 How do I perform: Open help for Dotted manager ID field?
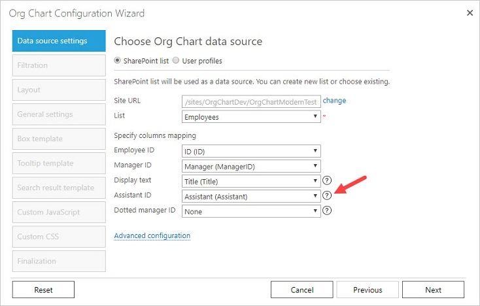point(327,211)
